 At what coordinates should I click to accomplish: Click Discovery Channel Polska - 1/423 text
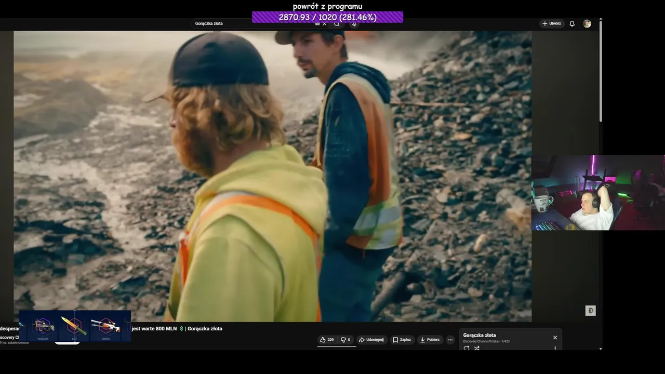pyautogui.click(x=486, y=341)
